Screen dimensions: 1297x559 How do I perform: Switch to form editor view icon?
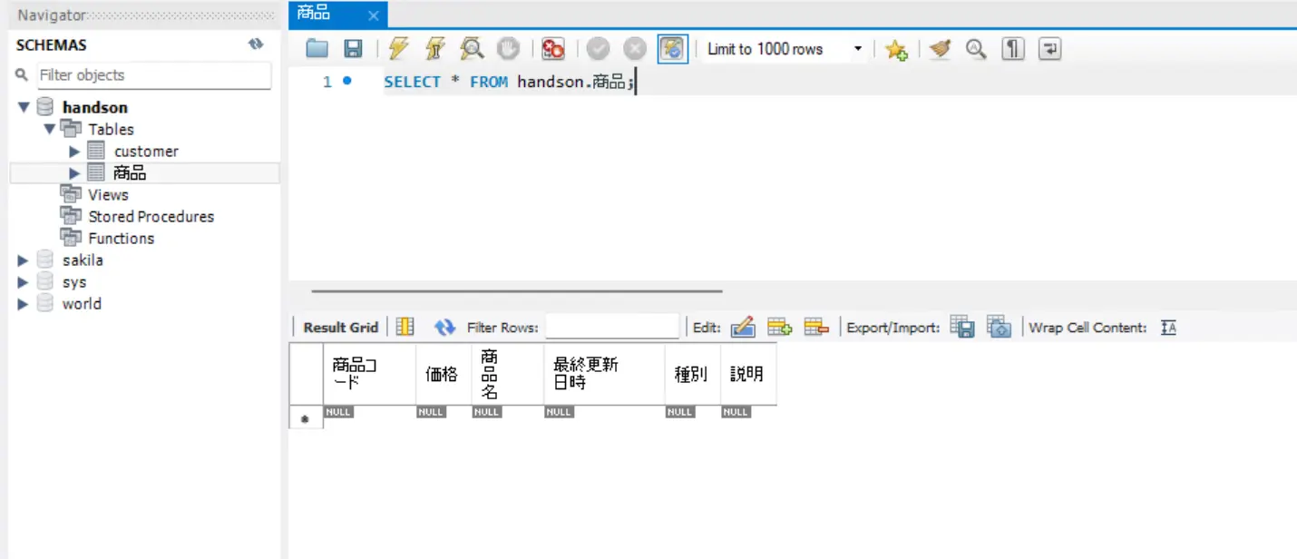pos(405,327)
